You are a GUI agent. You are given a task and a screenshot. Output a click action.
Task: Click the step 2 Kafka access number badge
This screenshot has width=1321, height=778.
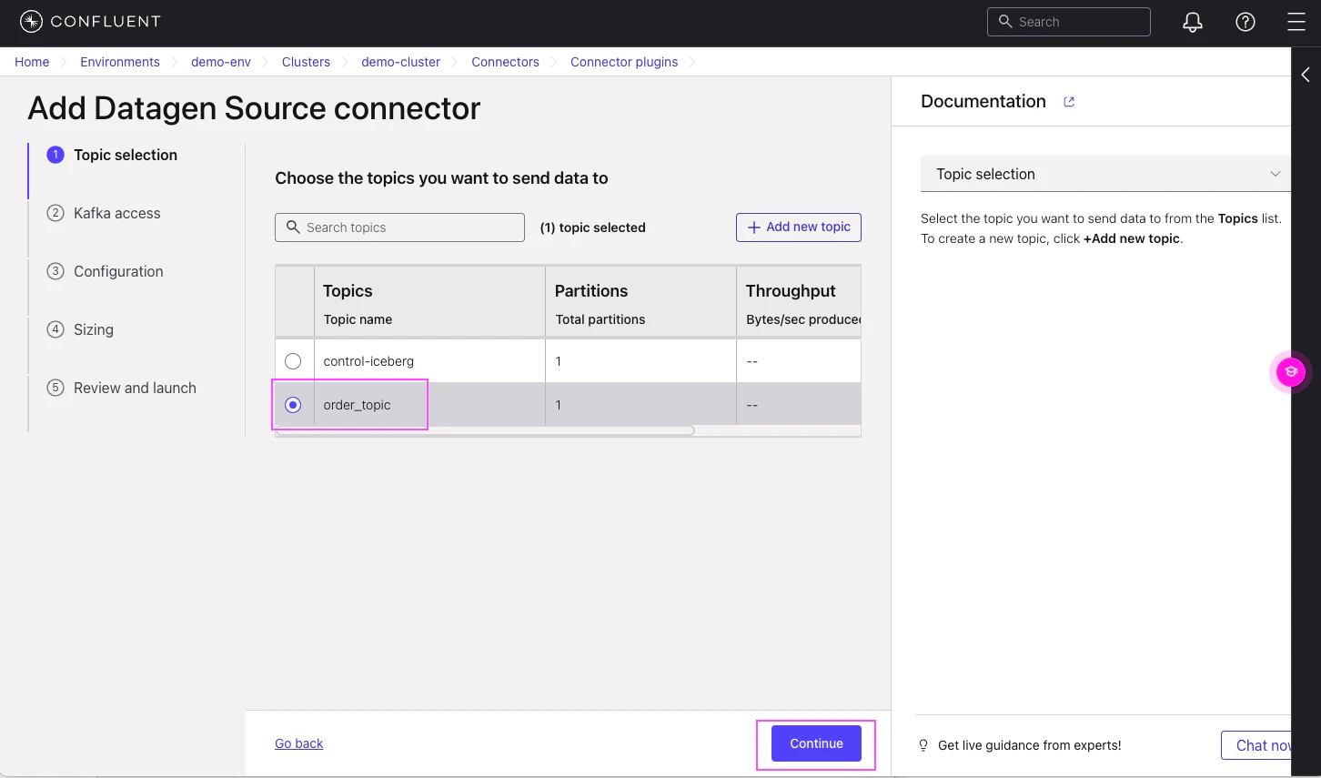click(x=55, y=213)
